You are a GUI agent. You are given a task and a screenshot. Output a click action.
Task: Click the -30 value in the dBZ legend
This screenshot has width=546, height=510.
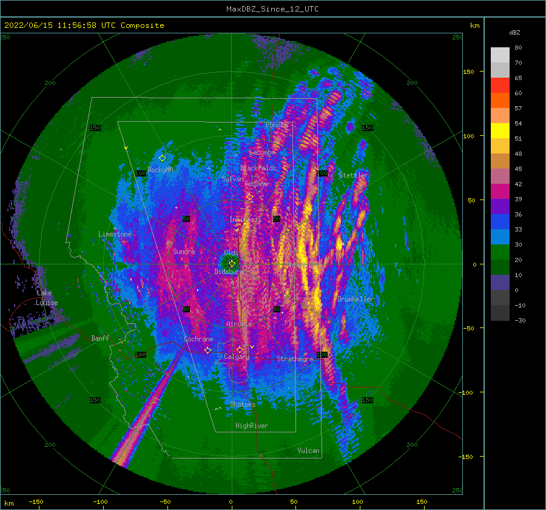tap(521, 320)
